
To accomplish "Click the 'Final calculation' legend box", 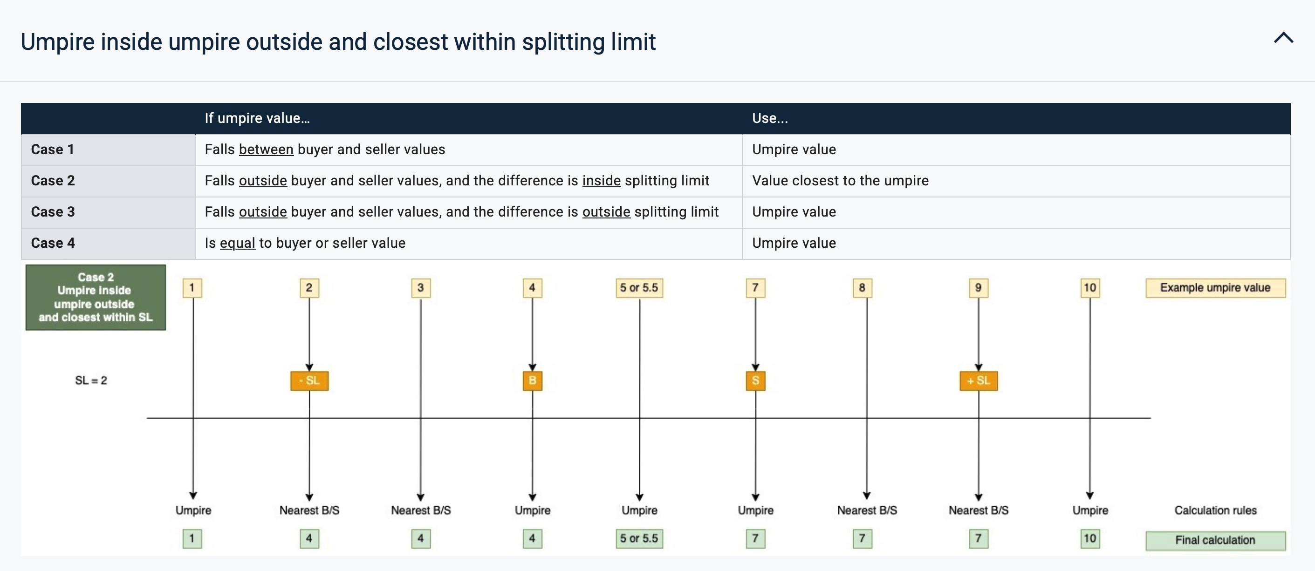I will pyautogui.click(x=1215, y=540).
